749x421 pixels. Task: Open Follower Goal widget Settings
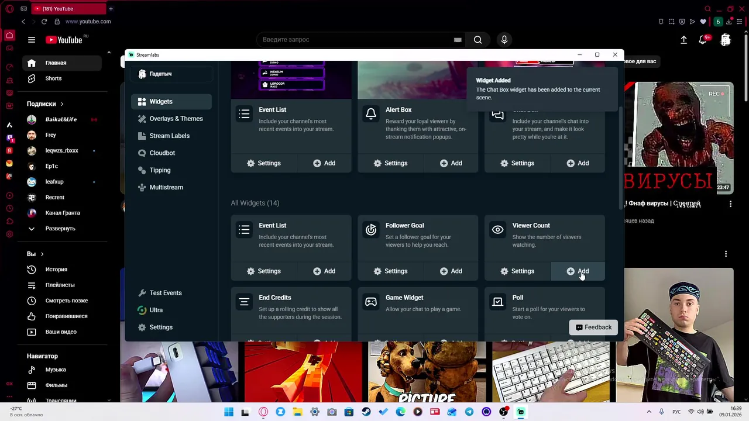click(x=390, y=271)
